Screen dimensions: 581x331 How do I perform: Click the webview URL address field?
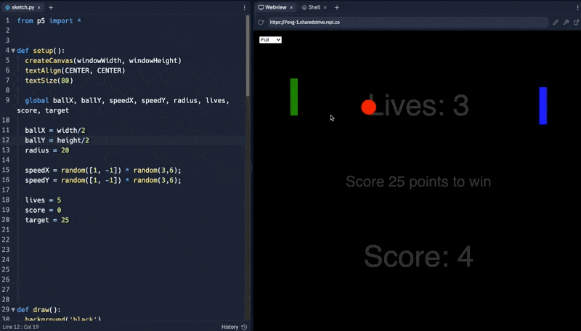408,23
